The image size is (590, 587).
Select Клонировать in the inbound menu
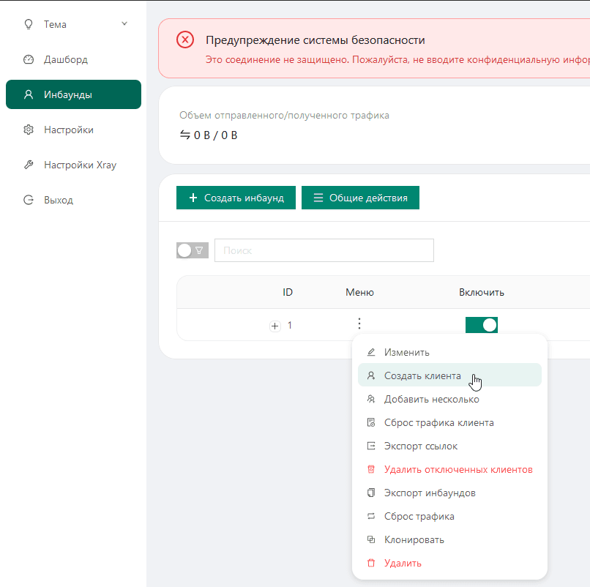[414, 540]
